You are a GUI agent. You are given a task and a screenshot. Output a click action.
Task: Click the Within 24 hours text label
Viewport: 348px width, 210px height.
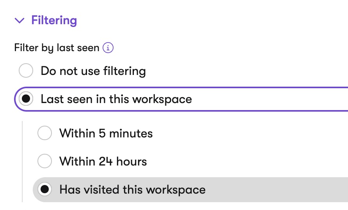[x=103, y=161]
